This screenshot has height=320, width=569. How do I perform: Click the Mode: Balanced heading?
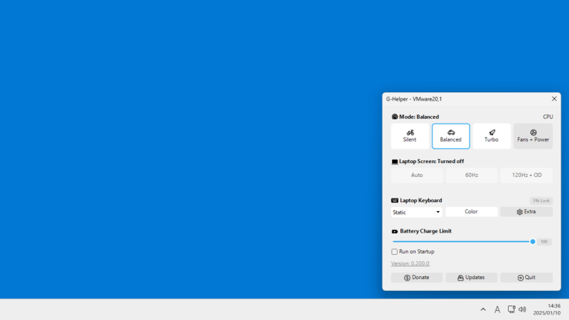(x=418, y=117)
